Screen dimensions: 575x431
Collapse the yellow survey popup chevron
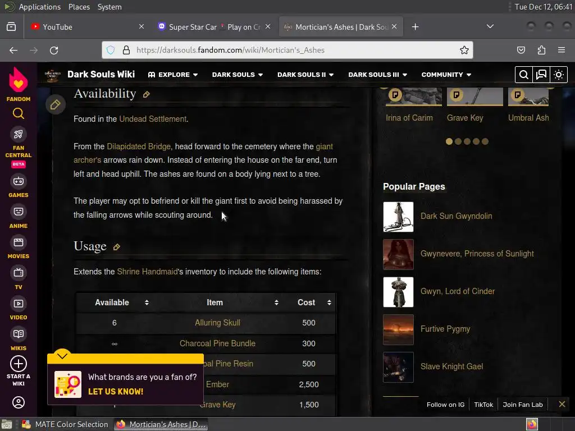[x=62, y=356]
